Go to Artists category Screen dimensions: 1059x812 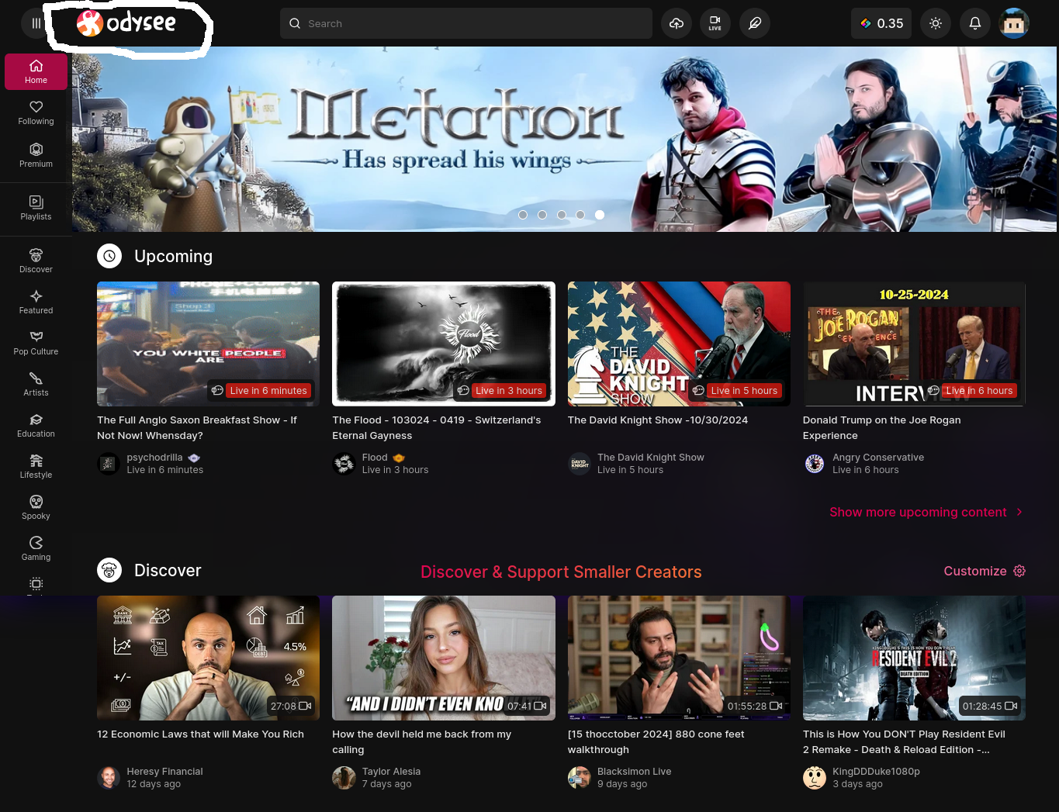36,384
